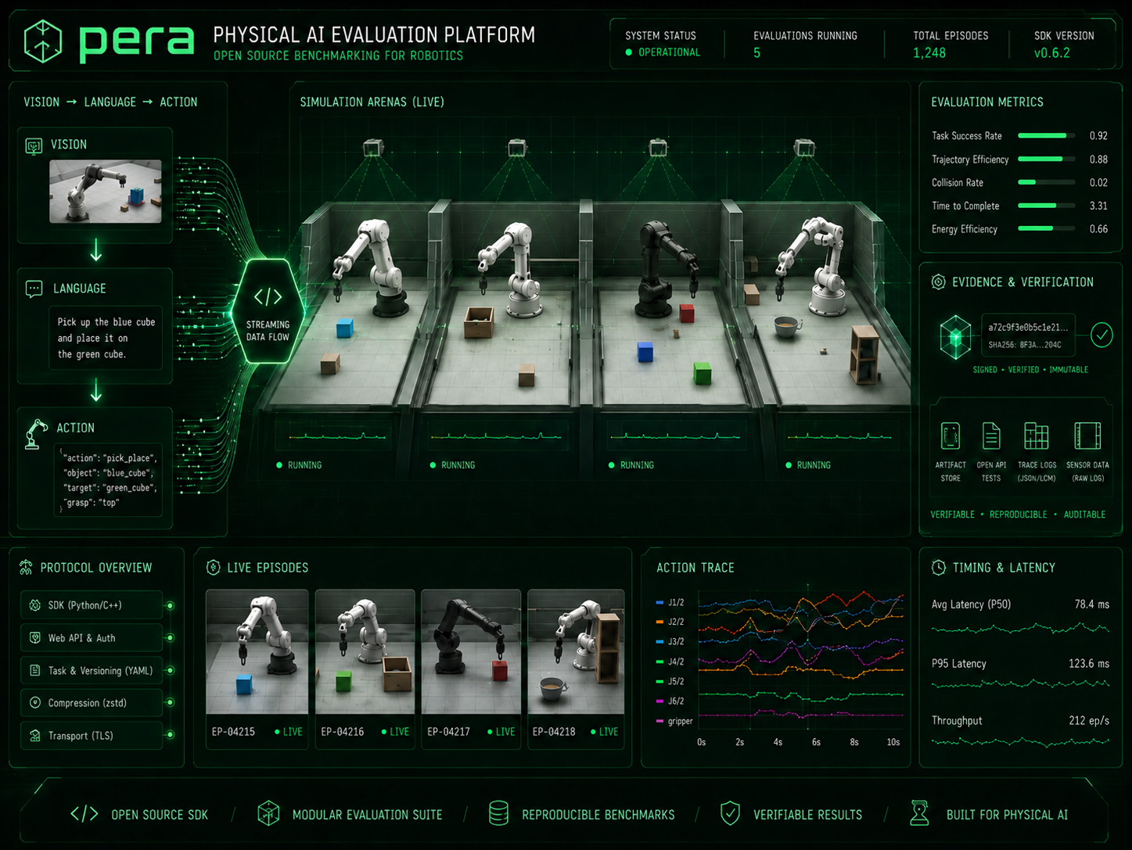Click the Reproducible Benchmarks footer label
The height and width of the screenshot is (850, 1132).
(x=598, y=815)
